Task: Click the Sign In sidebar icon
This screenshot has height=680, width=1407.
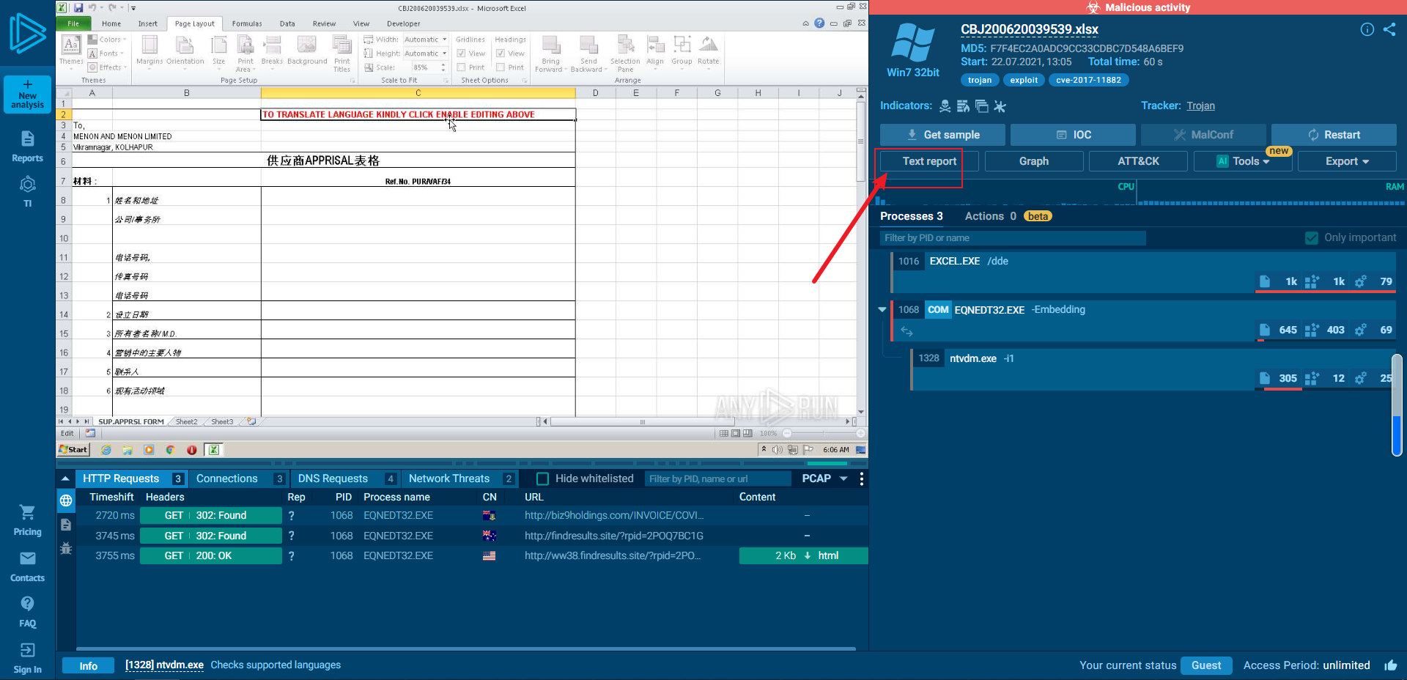Action: [27, 658]
